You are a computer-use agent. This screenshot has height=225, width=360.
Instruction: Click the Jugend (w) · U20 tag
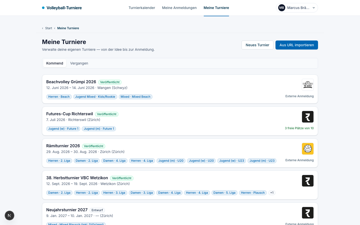201,161
